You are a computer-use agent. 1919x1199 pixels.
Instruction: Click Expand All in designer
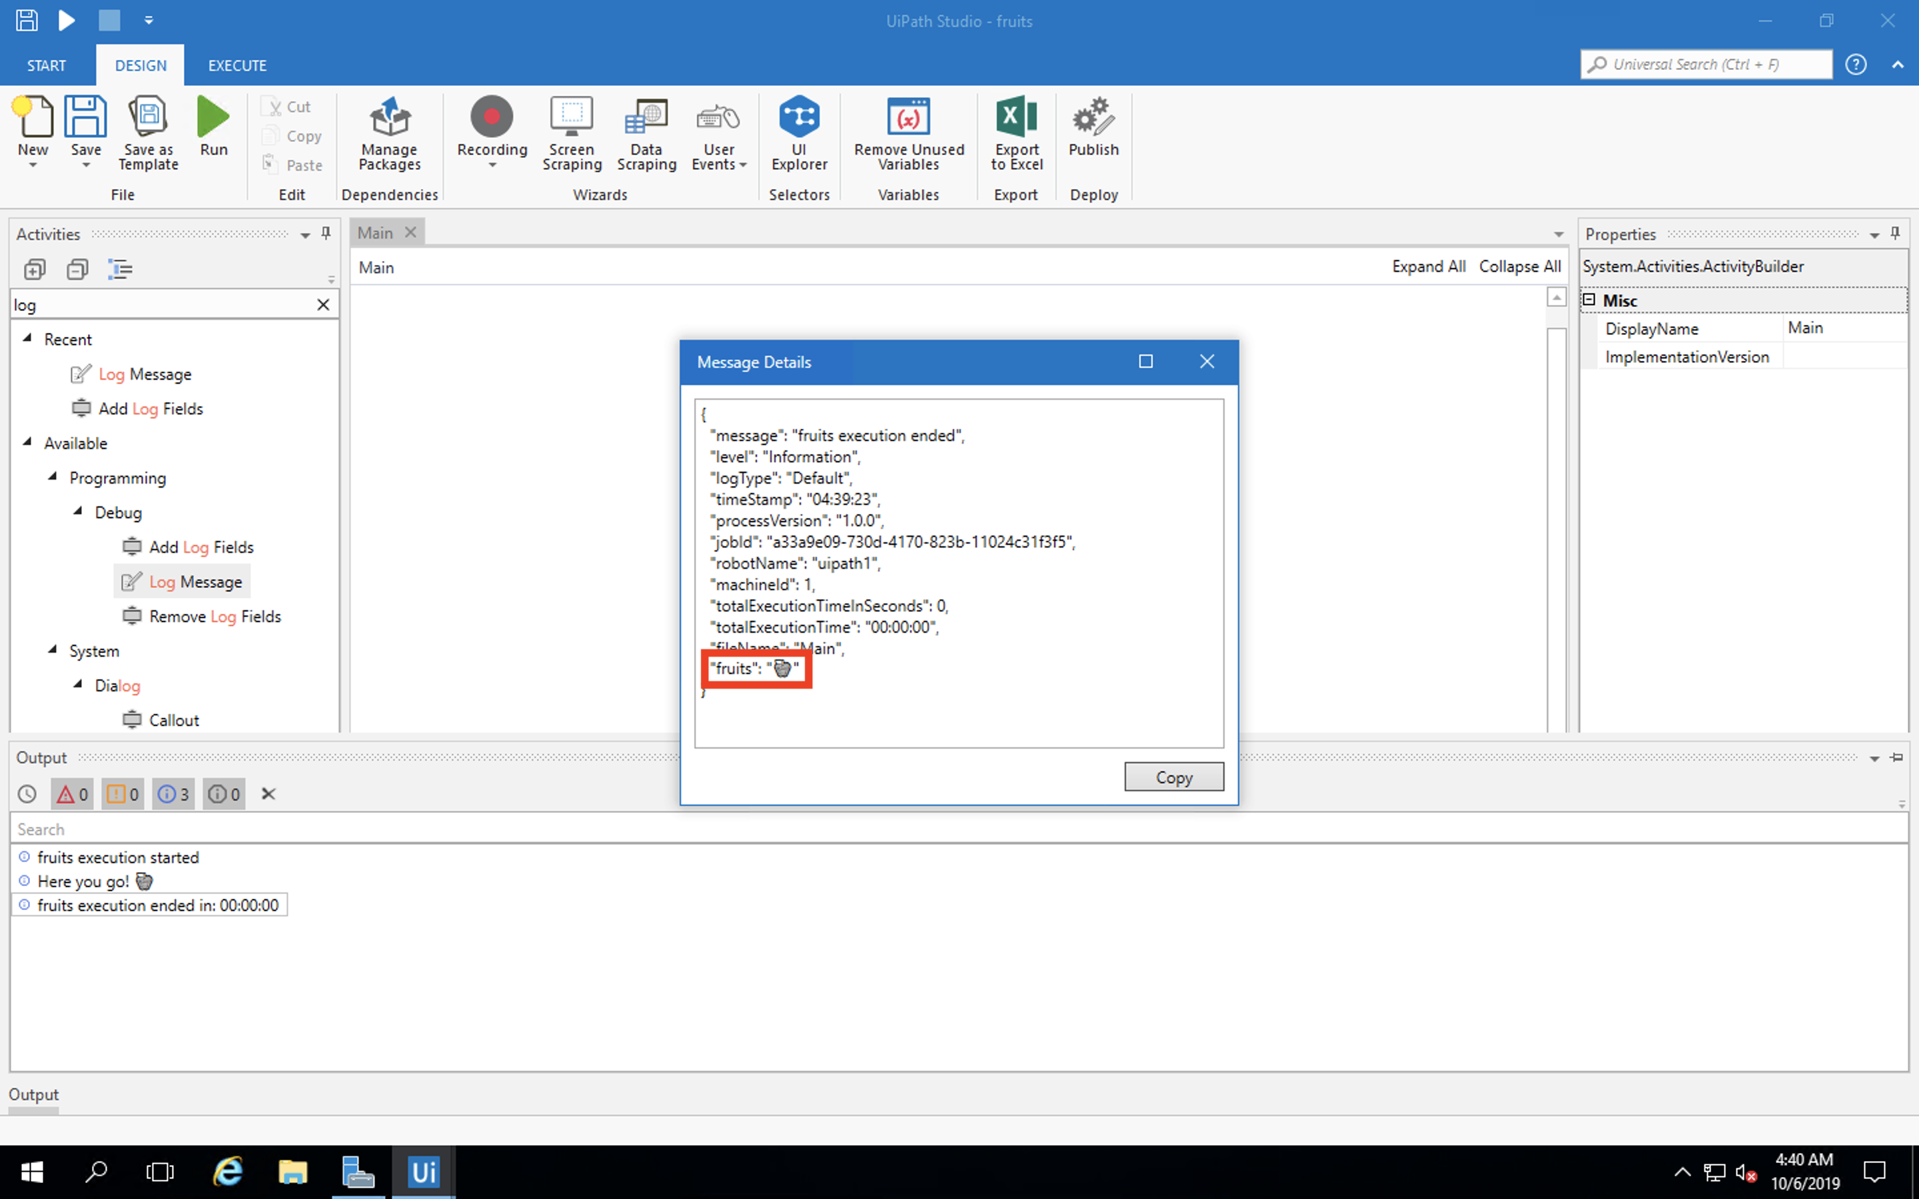[1429, 266]
